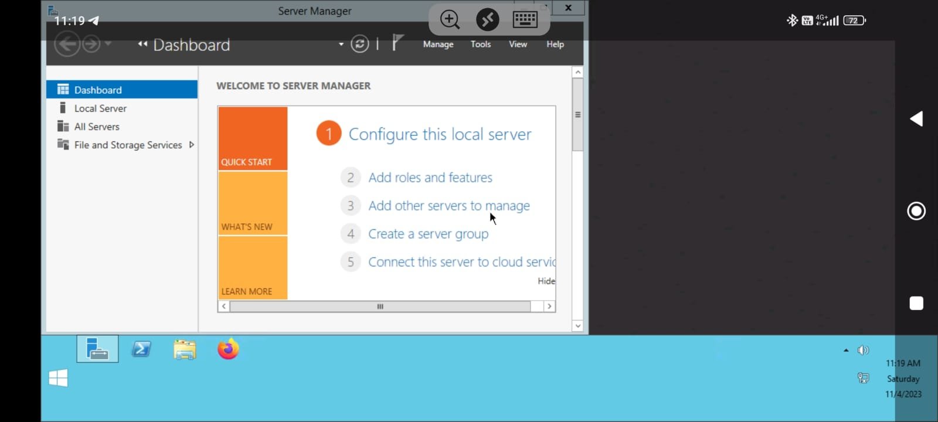Click the All Servers sidebar icon
The width and height of the screenshot is (938, 422).
pyautogui.click(x=63, y=126)
